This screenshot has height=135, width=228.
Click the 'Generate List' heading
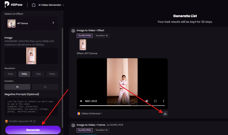click(185, 16)
